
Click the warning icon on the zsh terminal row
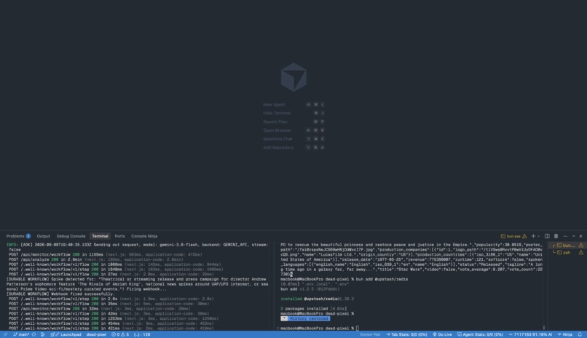click(581, 253)
